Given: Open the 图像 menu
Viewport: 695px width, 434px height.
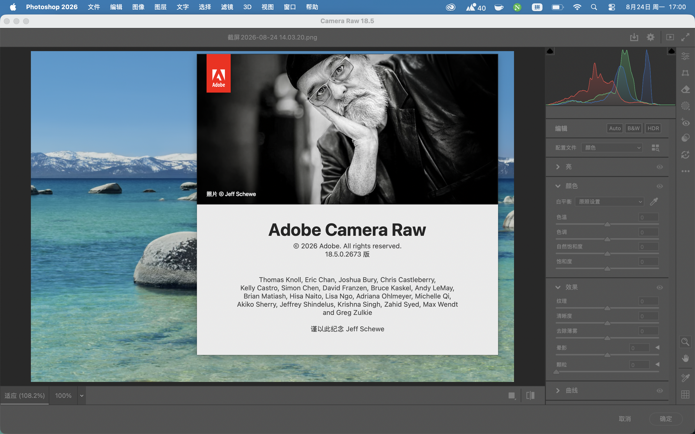Looking at the screenshot, I should [138, 7].
